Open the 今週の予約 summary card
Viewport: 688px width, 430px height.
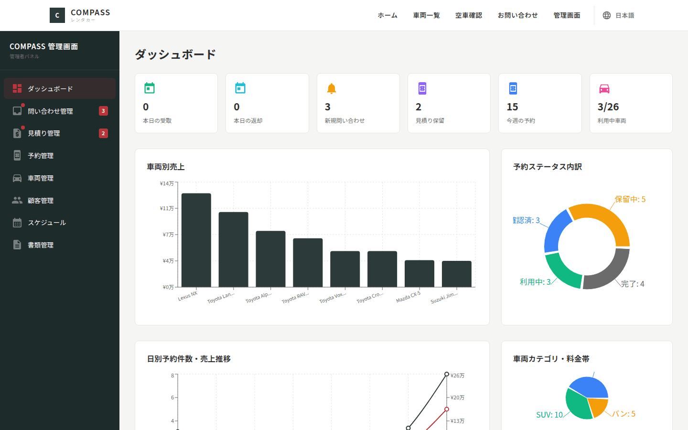pos(540,103)
